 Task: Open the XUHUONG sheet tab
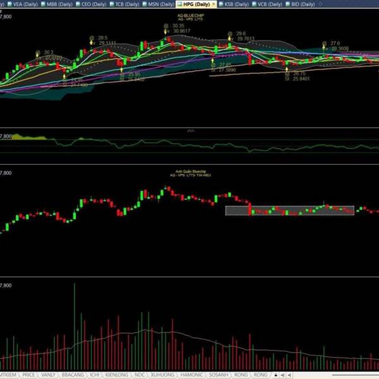tap(162, 375)
